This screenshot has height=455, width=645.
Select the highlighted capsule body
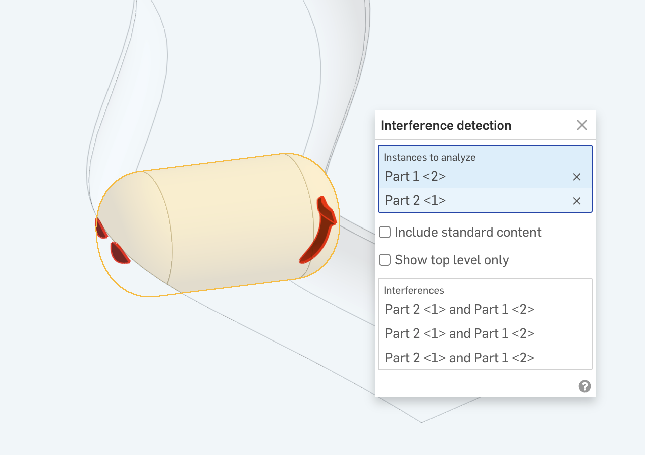tap(226, 226)
